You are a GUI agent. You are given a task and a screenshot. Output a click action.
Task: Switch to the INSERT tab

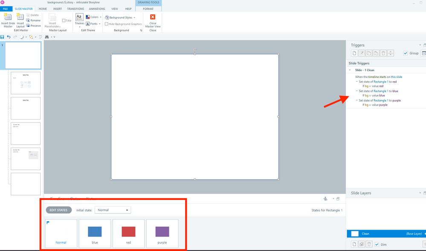click(57, 9)
